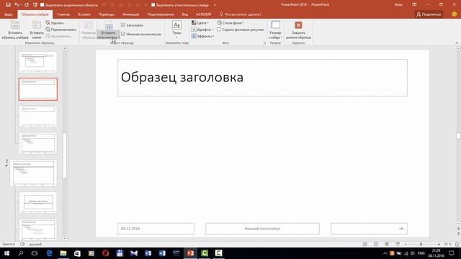Adjust the zoom slider handle
The image size is (461, 259).
(421, 245)
